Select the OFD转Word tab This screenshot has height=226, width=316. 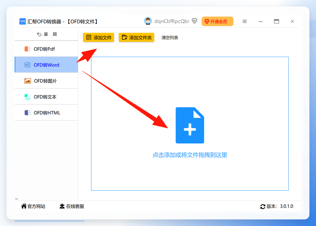[x=47, y=65]
